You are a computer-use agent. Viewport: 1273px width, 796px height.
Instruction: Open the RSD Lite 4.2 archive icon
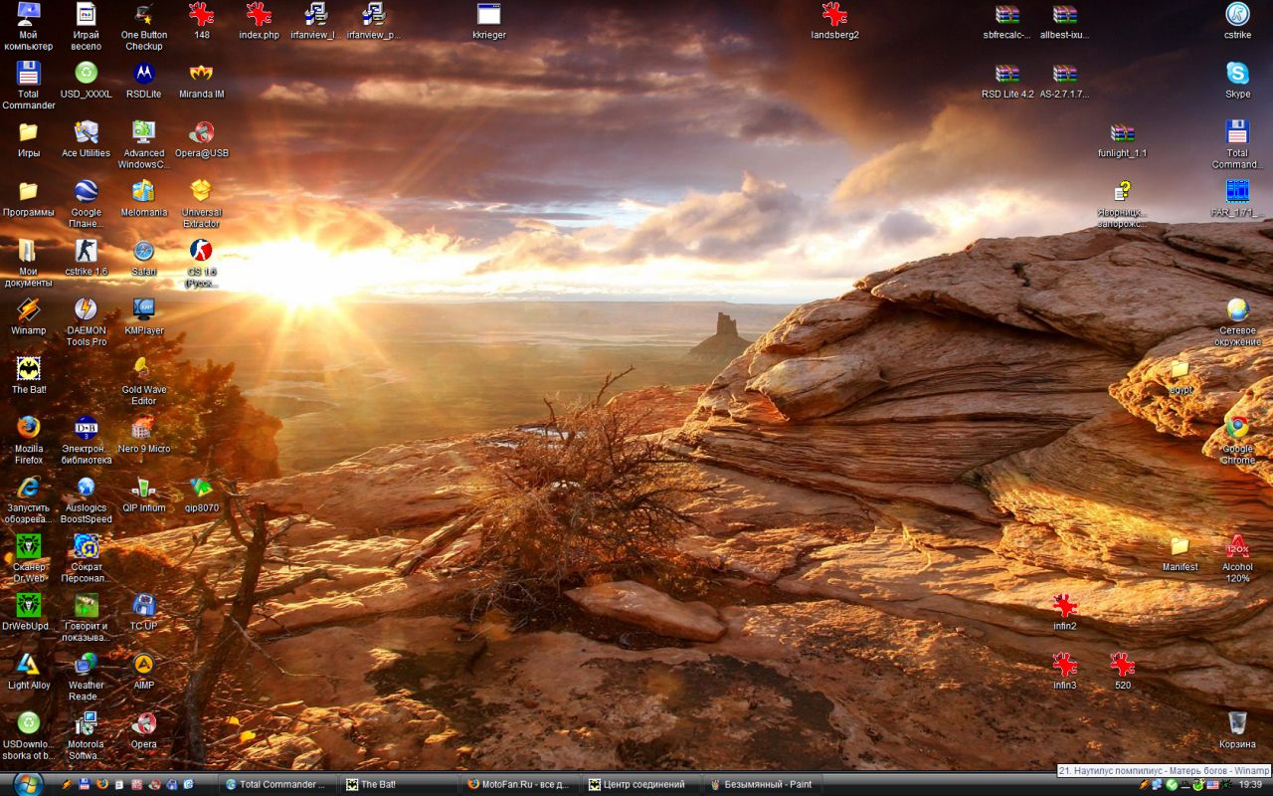point(1007,81)
